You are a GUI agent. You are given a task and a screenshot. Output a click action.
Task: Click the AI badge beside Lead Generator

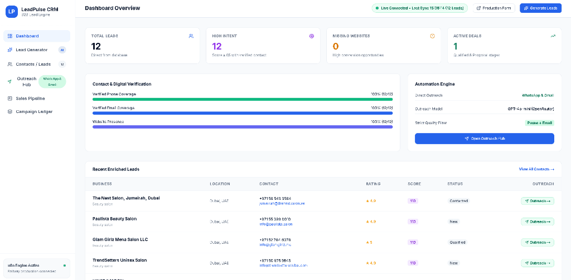62,50
